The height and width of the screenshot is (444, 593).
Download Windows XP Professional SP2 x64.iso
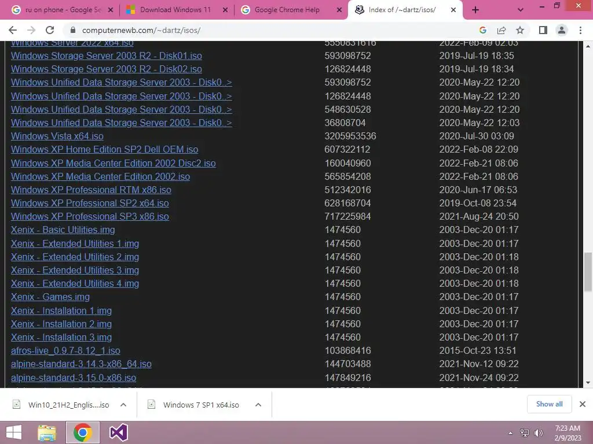(90, 203)
